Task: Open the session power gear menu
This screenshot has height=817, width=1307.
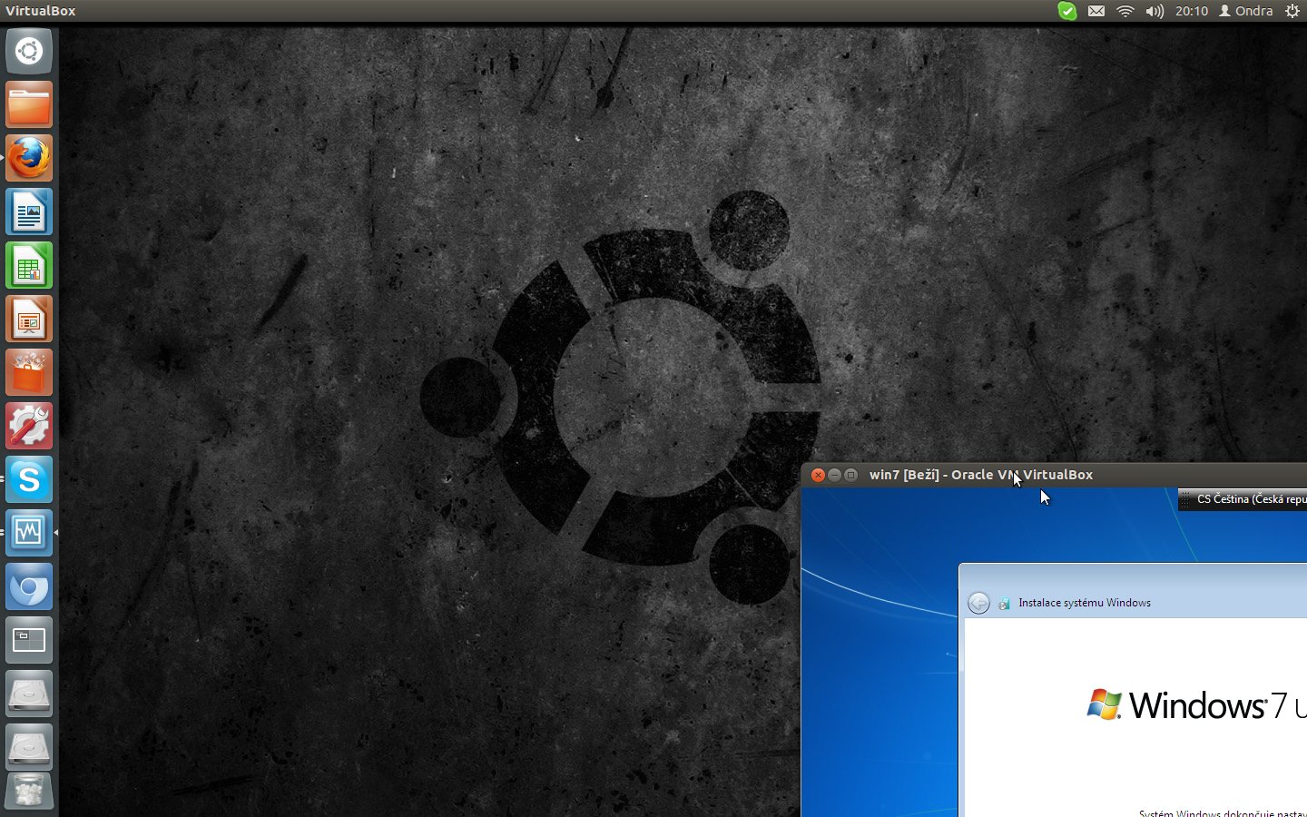Action: 1292,11
